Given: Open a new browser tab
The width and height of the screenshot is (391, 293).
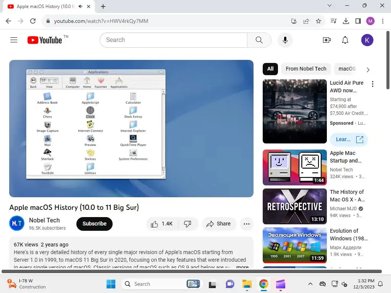Looking at the screenshot, I should tap(103, 6).
